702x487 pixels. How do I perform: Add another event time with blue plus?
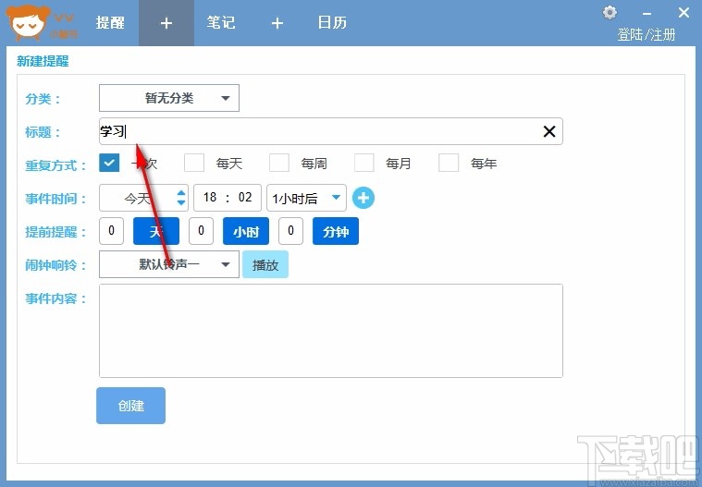(x=363, y=198)
